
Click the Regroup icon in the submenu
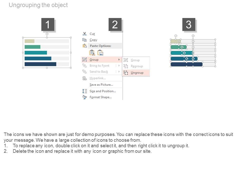coord(126,66)
